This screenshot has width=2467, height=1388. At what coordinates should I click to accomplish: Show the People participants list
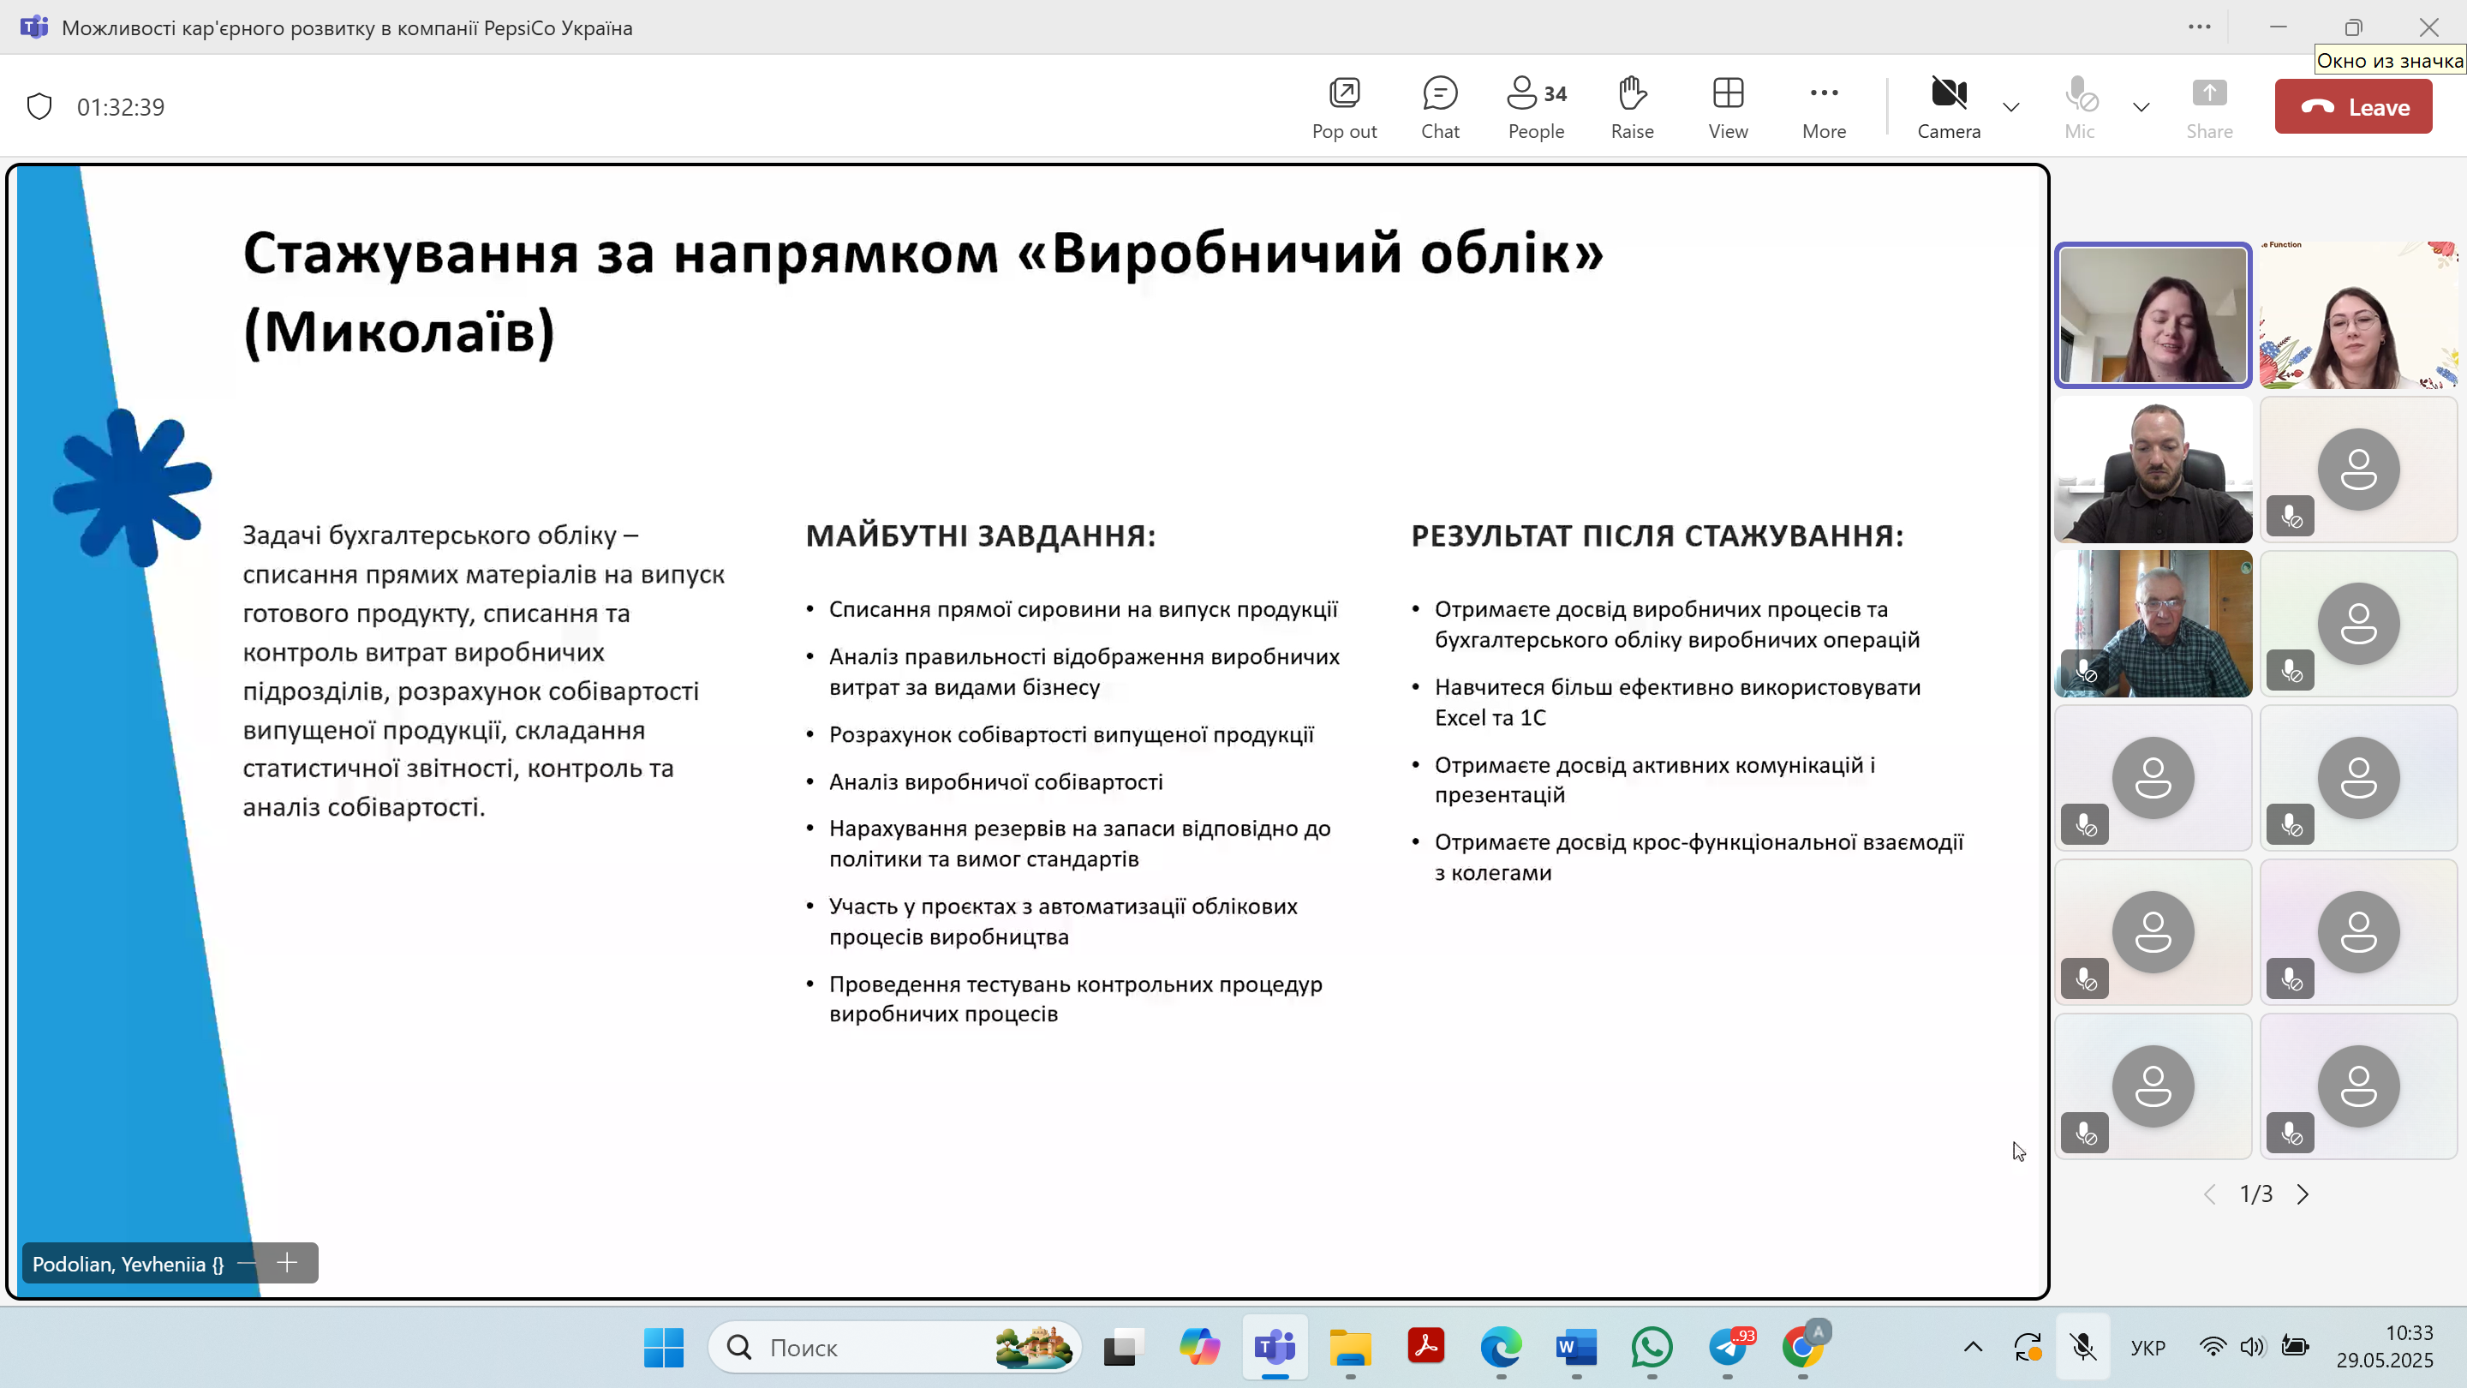(x=1535, y=107)
